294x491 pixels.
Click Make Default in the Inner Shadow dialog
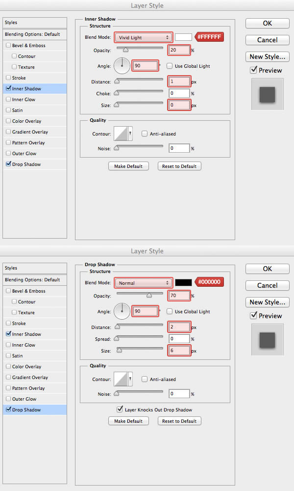click(128, 166)
